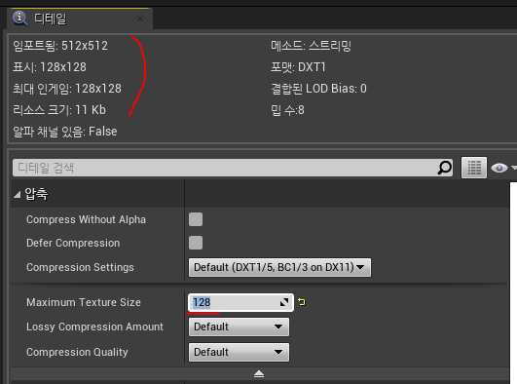Click the 표시: 128x128 text
The width and height of the screenshot is (517, 384).
pos(50,67)
